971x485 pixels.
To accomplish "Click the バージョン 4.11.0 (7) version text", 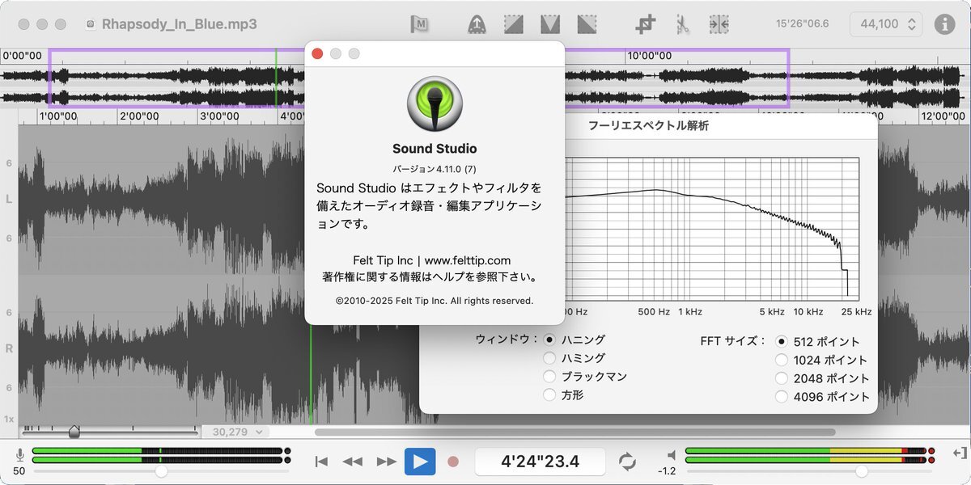I will click(435, 169).
